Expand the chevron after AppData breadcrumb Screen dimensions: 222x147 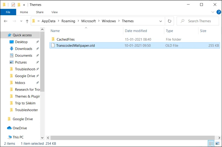[x=59, y=21]
